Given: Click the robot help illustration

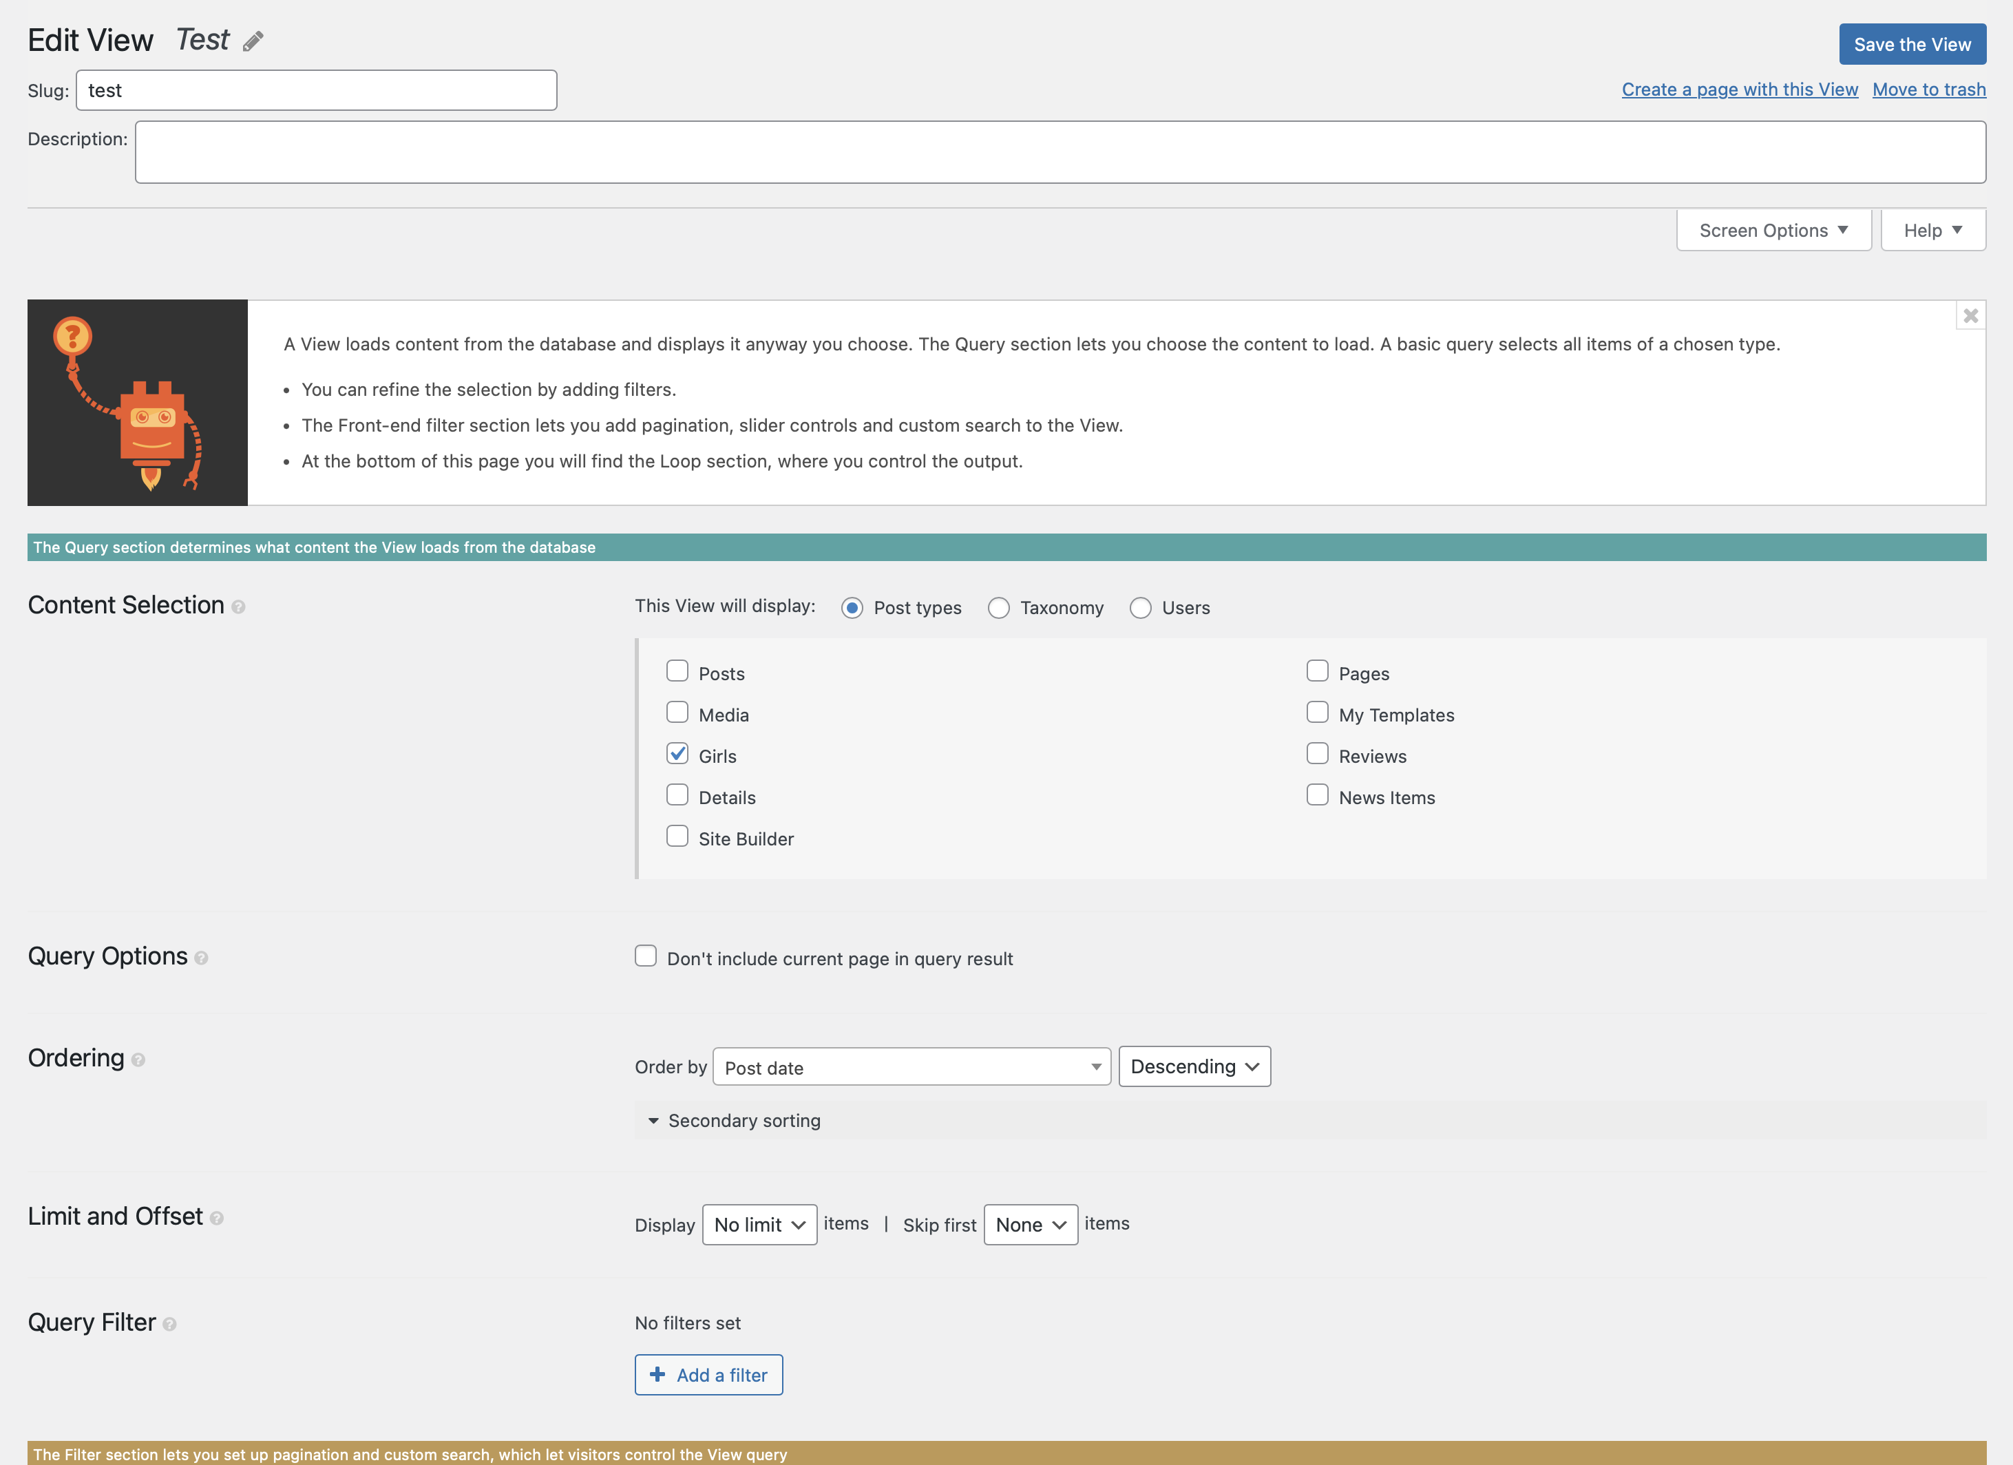Looking at the screenshot, I should coord(138,403).
